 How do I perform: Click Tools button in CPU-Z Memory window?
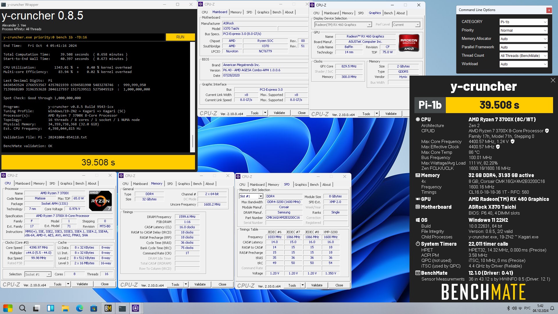tap(175, 285)
